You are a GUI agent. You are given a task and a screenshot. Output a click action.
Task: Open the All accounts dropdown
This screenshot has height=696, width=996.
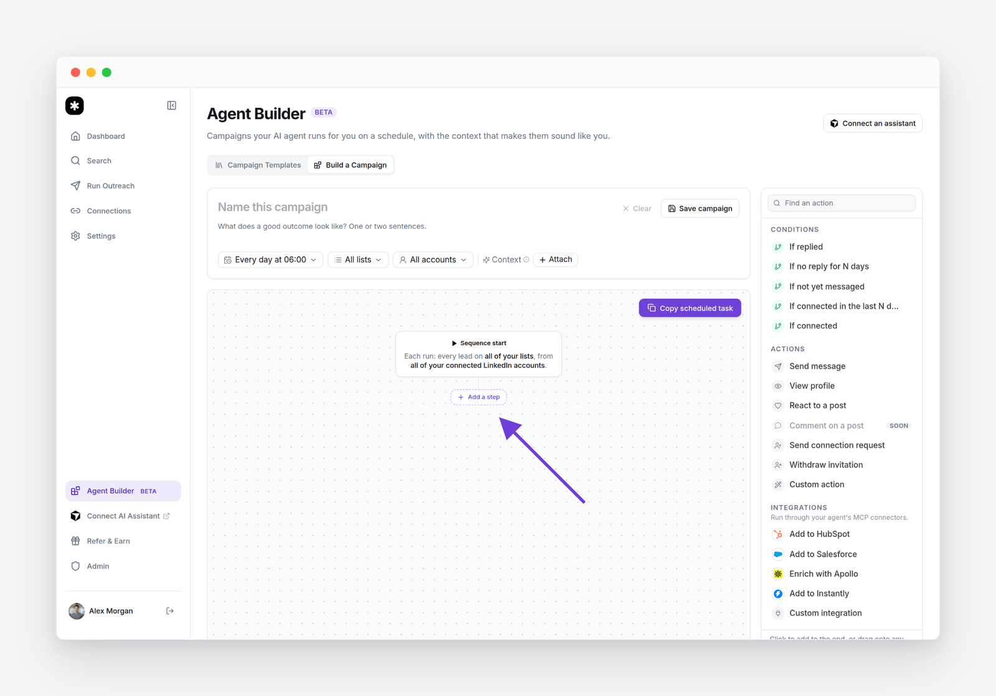(433, 259)
